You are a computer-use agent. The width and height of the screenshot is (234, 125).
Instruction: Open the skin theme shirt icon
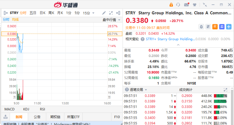coord(194,5)
